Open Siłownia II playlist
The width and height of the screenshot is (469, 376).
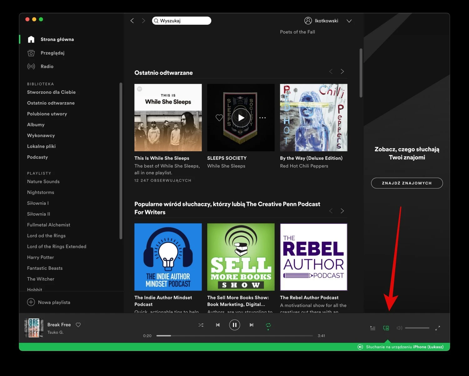coord(38,214)
